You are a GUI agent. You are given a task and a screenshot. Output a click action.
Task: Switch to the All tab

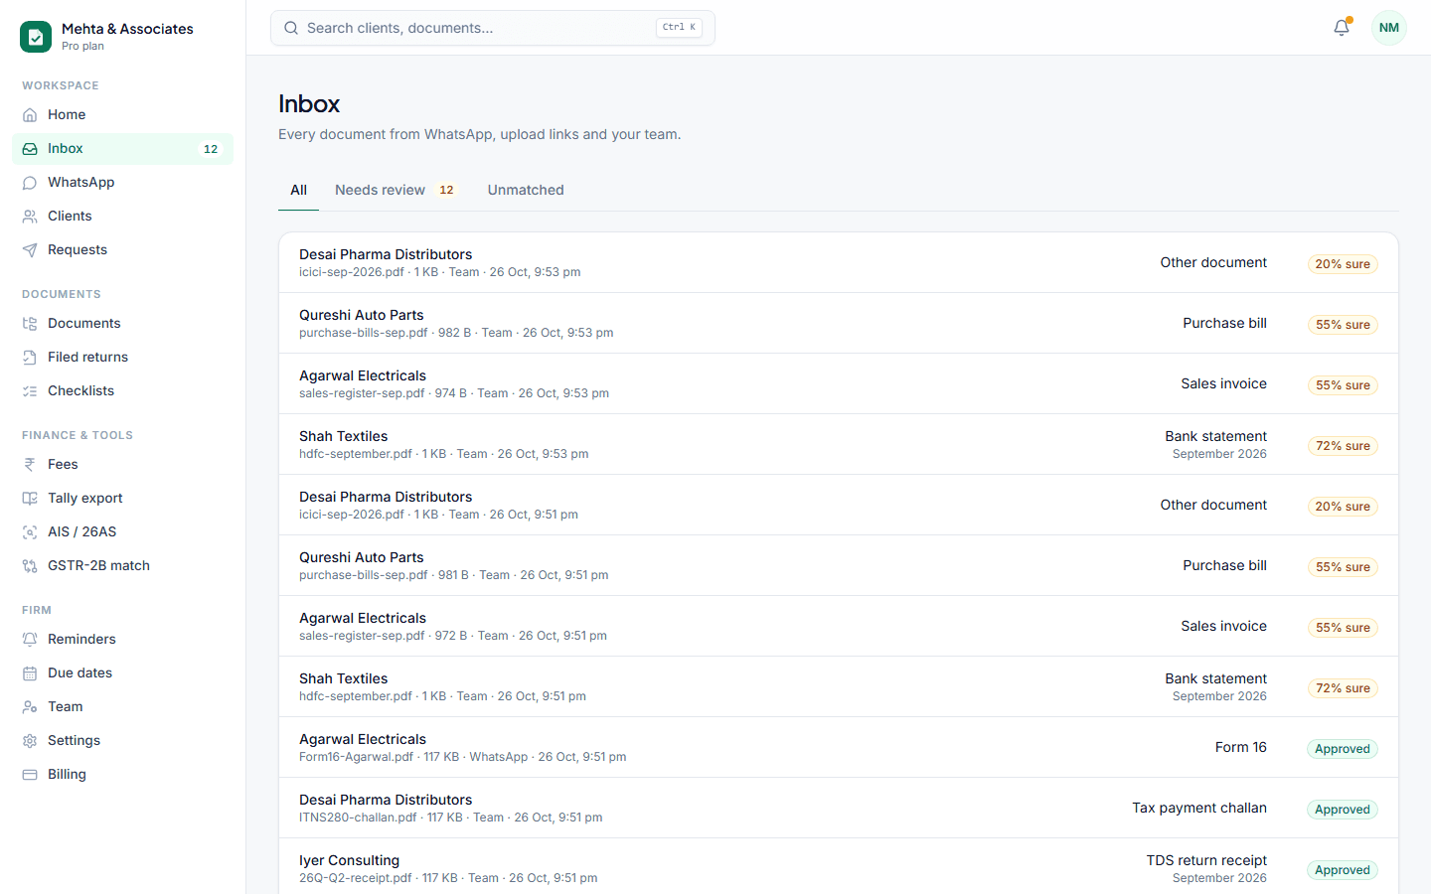(x=298, y=190)
